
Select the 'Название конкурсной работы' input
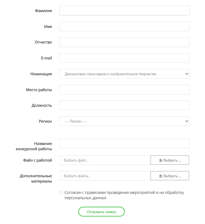(x=124, y=143)
